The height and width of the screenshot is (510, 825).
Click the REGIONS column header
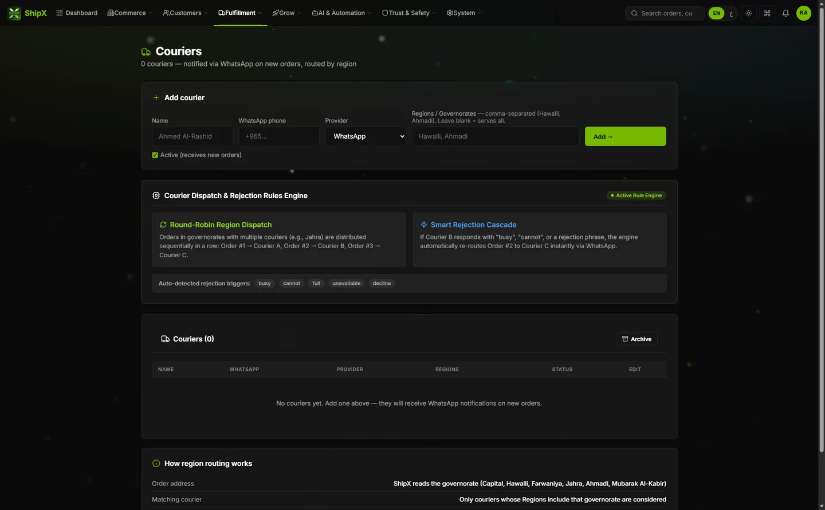pos(447,370)
